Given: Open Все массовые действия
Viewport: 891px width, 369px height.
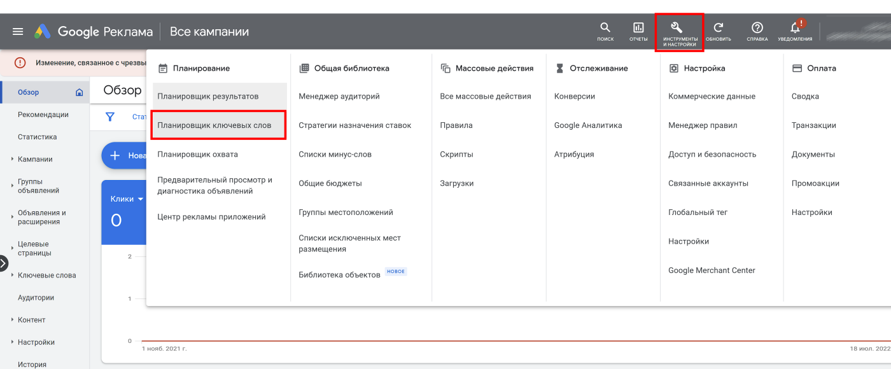Looking at the screenshot, I should pos(486,97).
